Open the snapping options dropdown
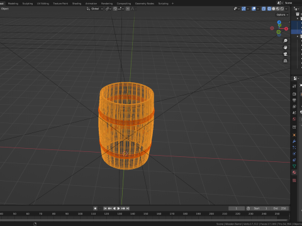The height and width of the screenshot is (226, 302). click(121, 9)
